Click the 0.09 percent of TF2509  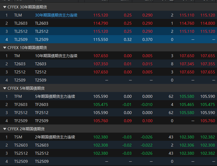(x=128, y=121)
